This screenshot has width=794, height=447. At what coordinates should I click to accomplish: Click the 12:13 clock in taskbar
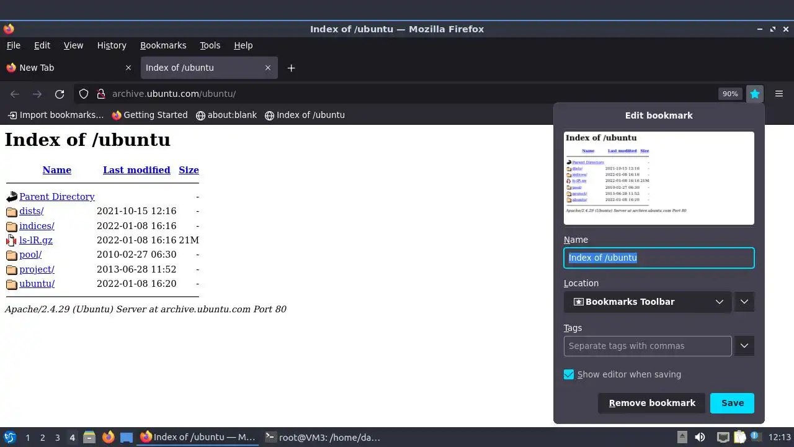[x=779, y=437]
